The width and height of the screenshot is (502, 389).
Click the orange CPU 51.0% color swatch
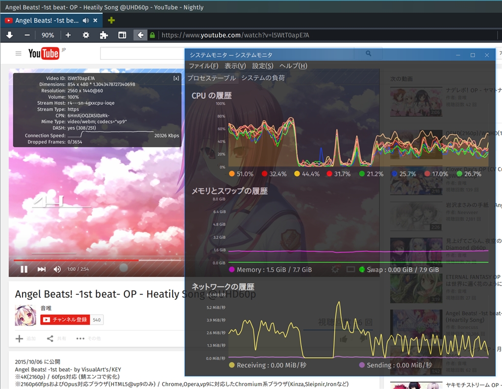coord(232,174)
